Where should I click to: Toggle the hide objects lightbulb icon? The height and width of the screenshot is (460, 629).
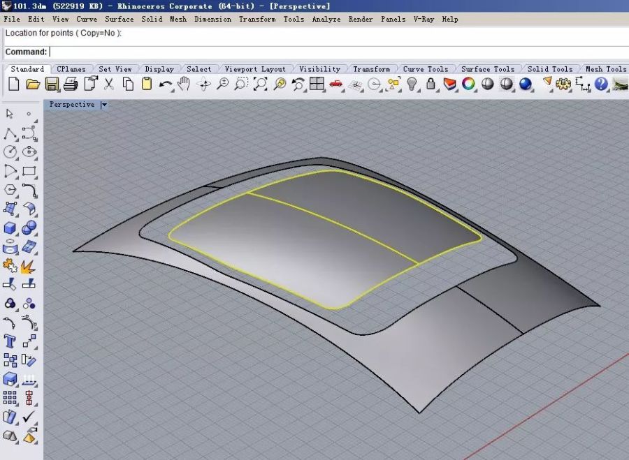412,84
